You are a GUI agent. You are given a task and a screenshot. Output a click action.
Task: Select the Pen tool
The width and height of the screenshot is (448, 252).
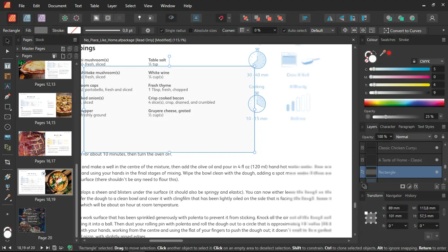point(7,96)
